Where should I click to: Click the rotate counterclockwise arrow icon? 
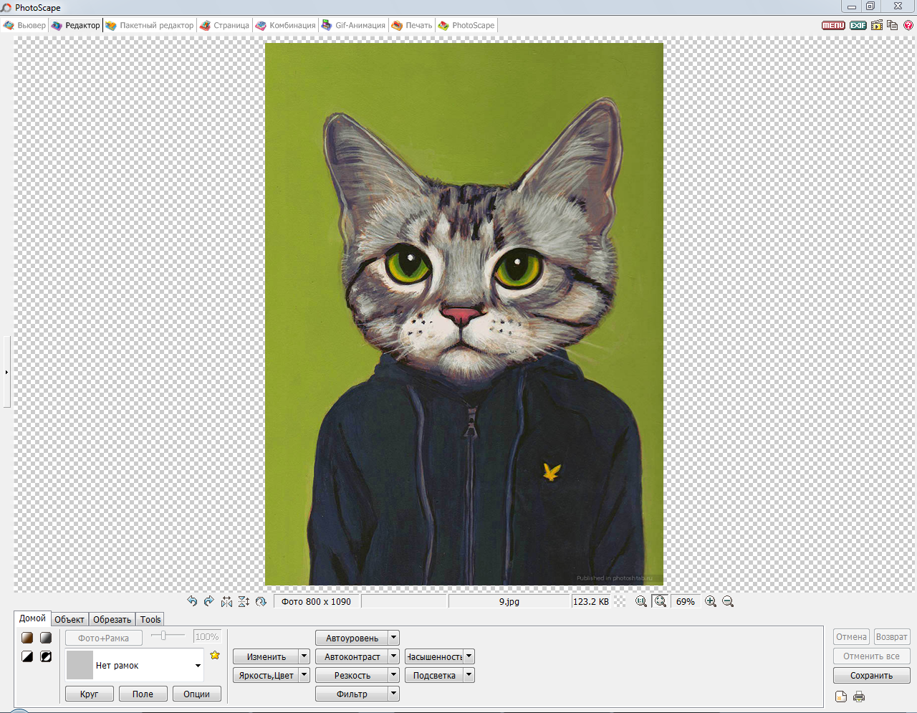pos(192,601)
